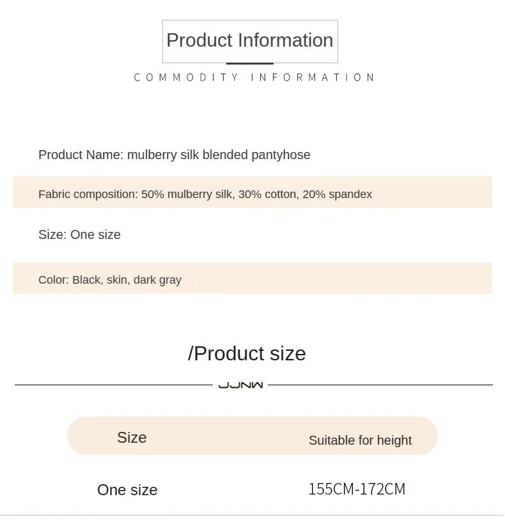Click the Size: One size line
The height and width of the screenshot is (529, 505).
point(79,234)
